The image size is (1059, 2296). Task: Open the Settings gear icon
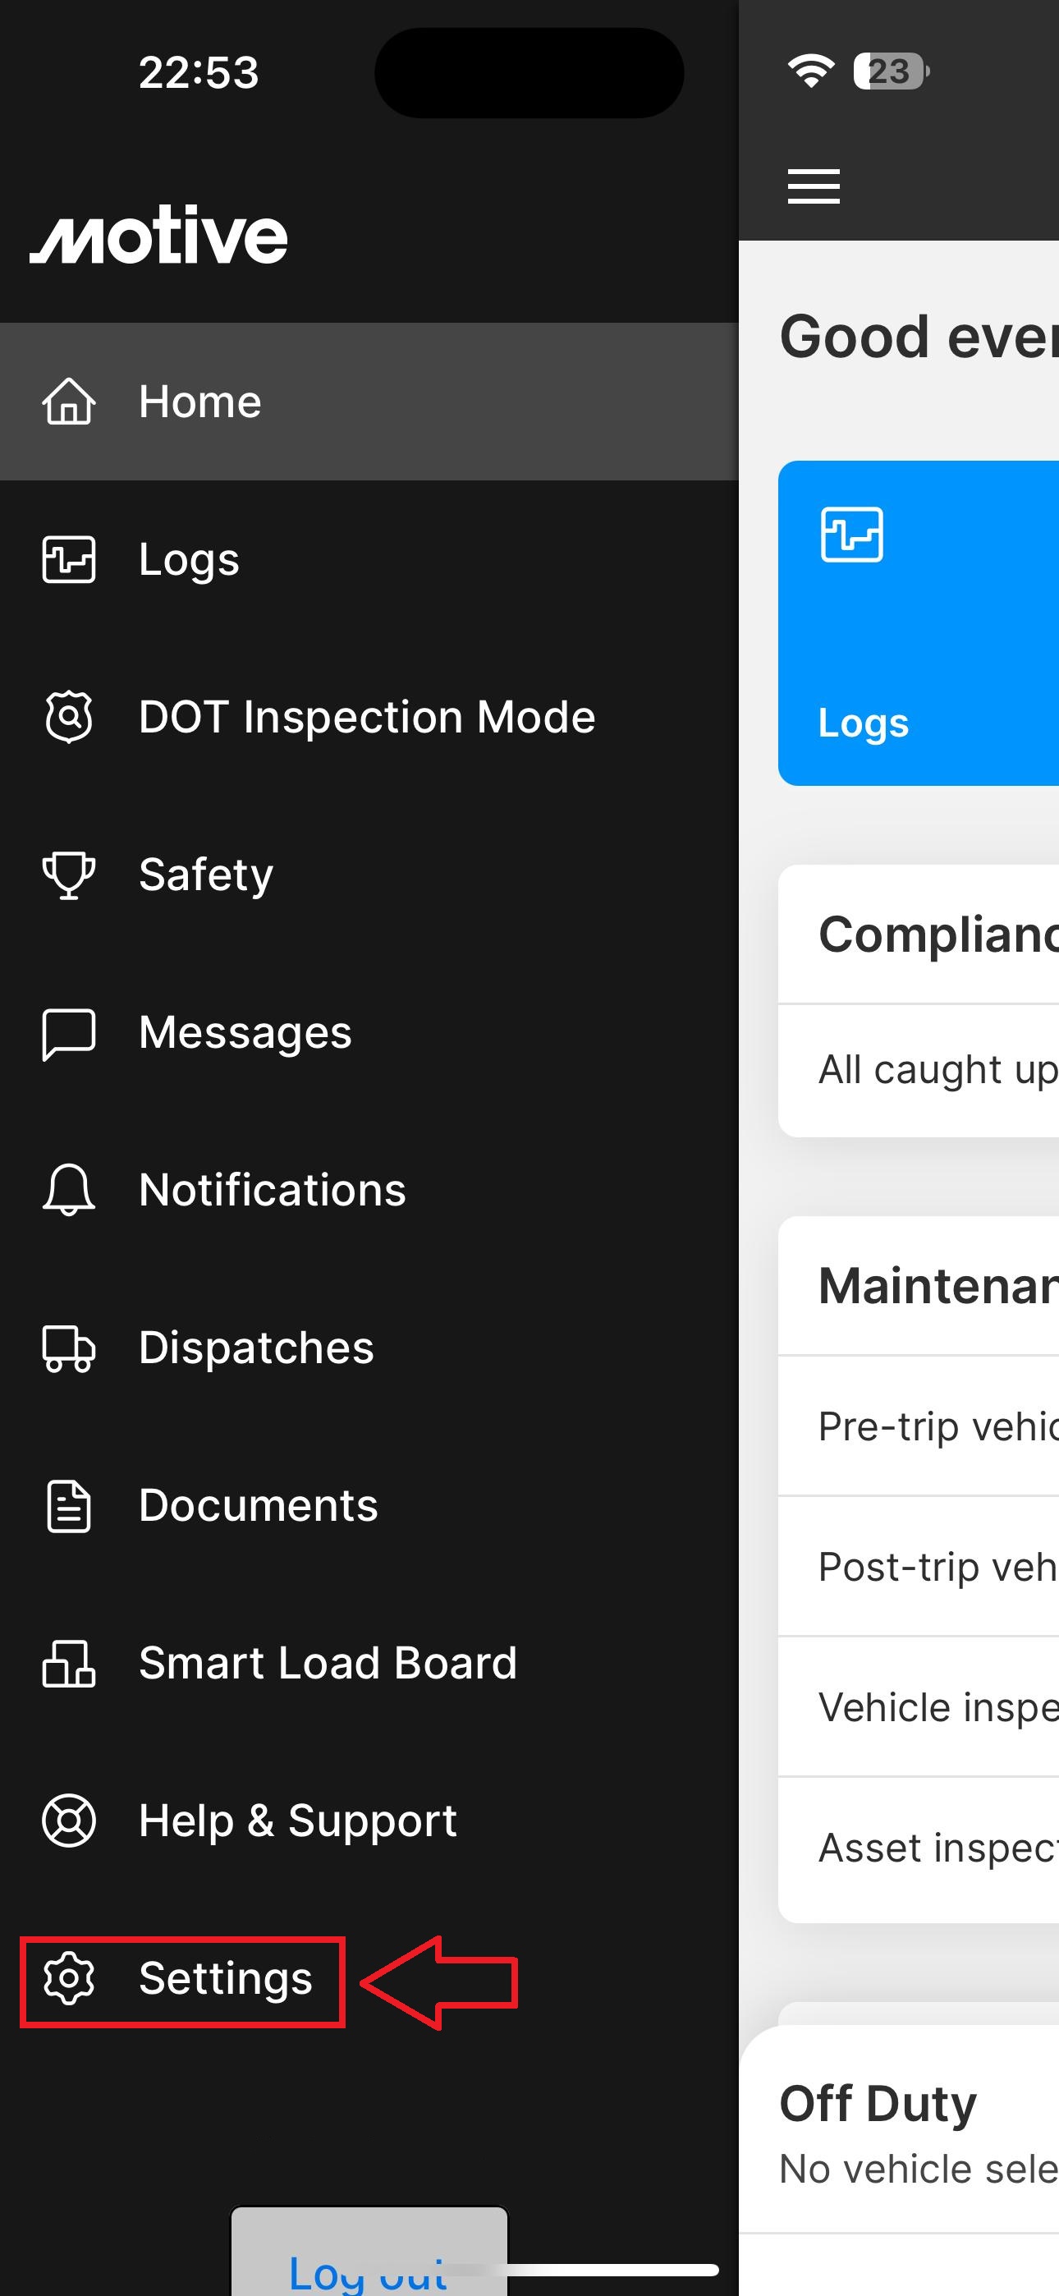pos(69,1979)
